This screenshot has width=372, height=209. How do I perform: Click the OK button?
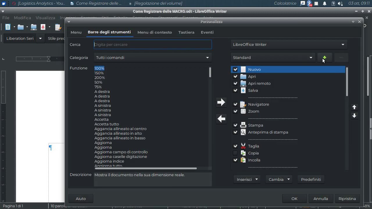click(x=294, y=199)
